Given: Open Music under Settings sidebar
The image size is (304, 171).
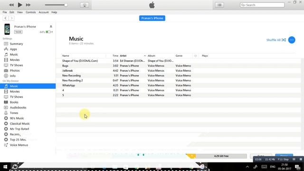Looking at the screenshot, I should tap(14, 55).
